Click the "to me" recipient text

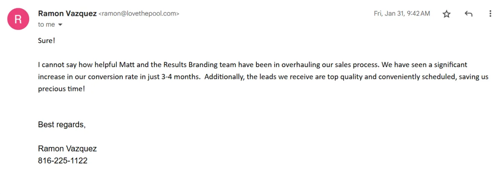point(46,25)
